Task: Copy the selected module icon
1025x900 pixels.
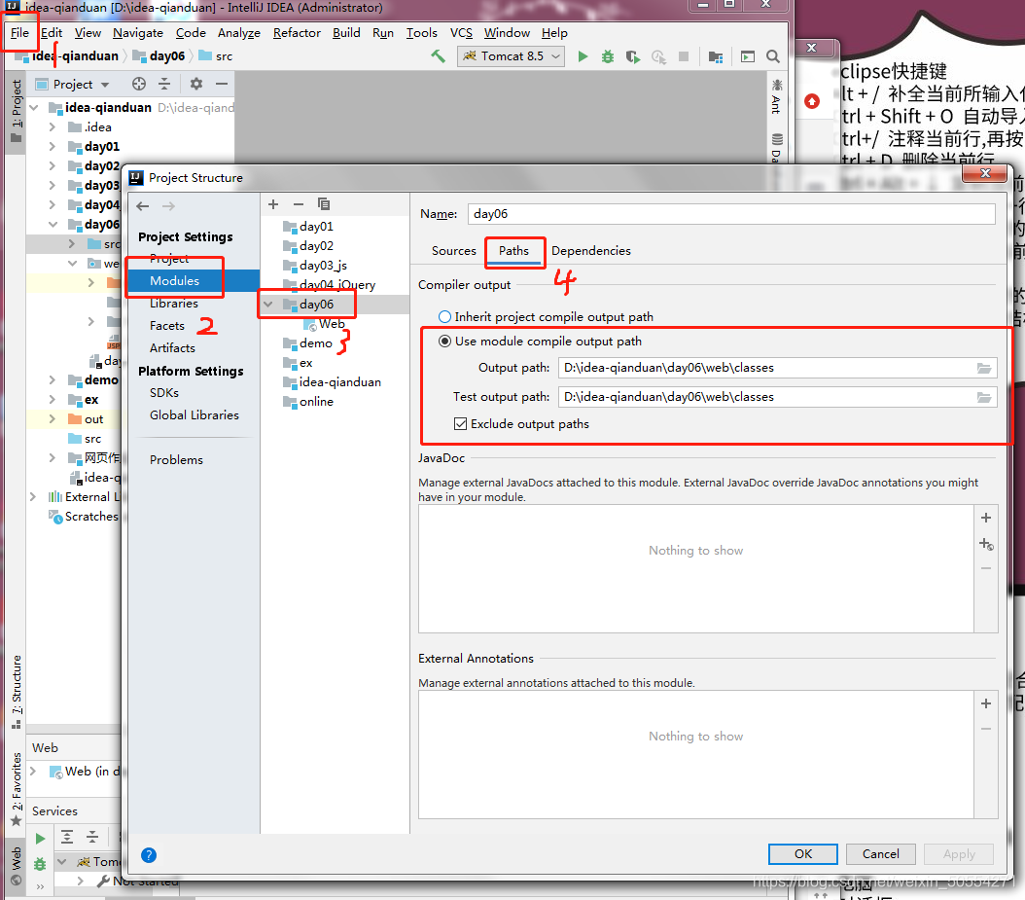Action: [324, 204]
